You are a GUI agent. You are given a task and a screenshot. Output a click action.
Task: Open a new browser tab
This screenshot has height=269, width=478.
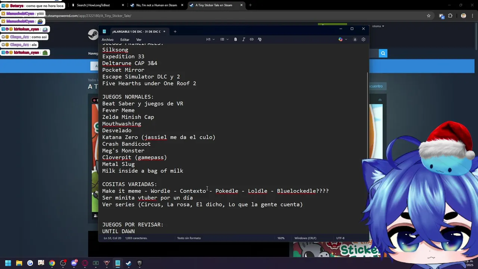tap(250, 5)
